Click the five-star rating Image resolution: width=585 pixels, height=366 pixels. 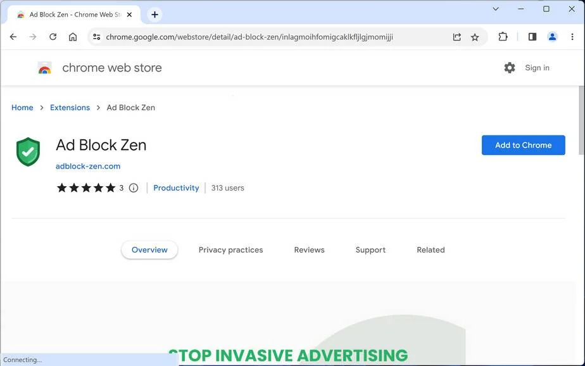click(x=86, y=187)
